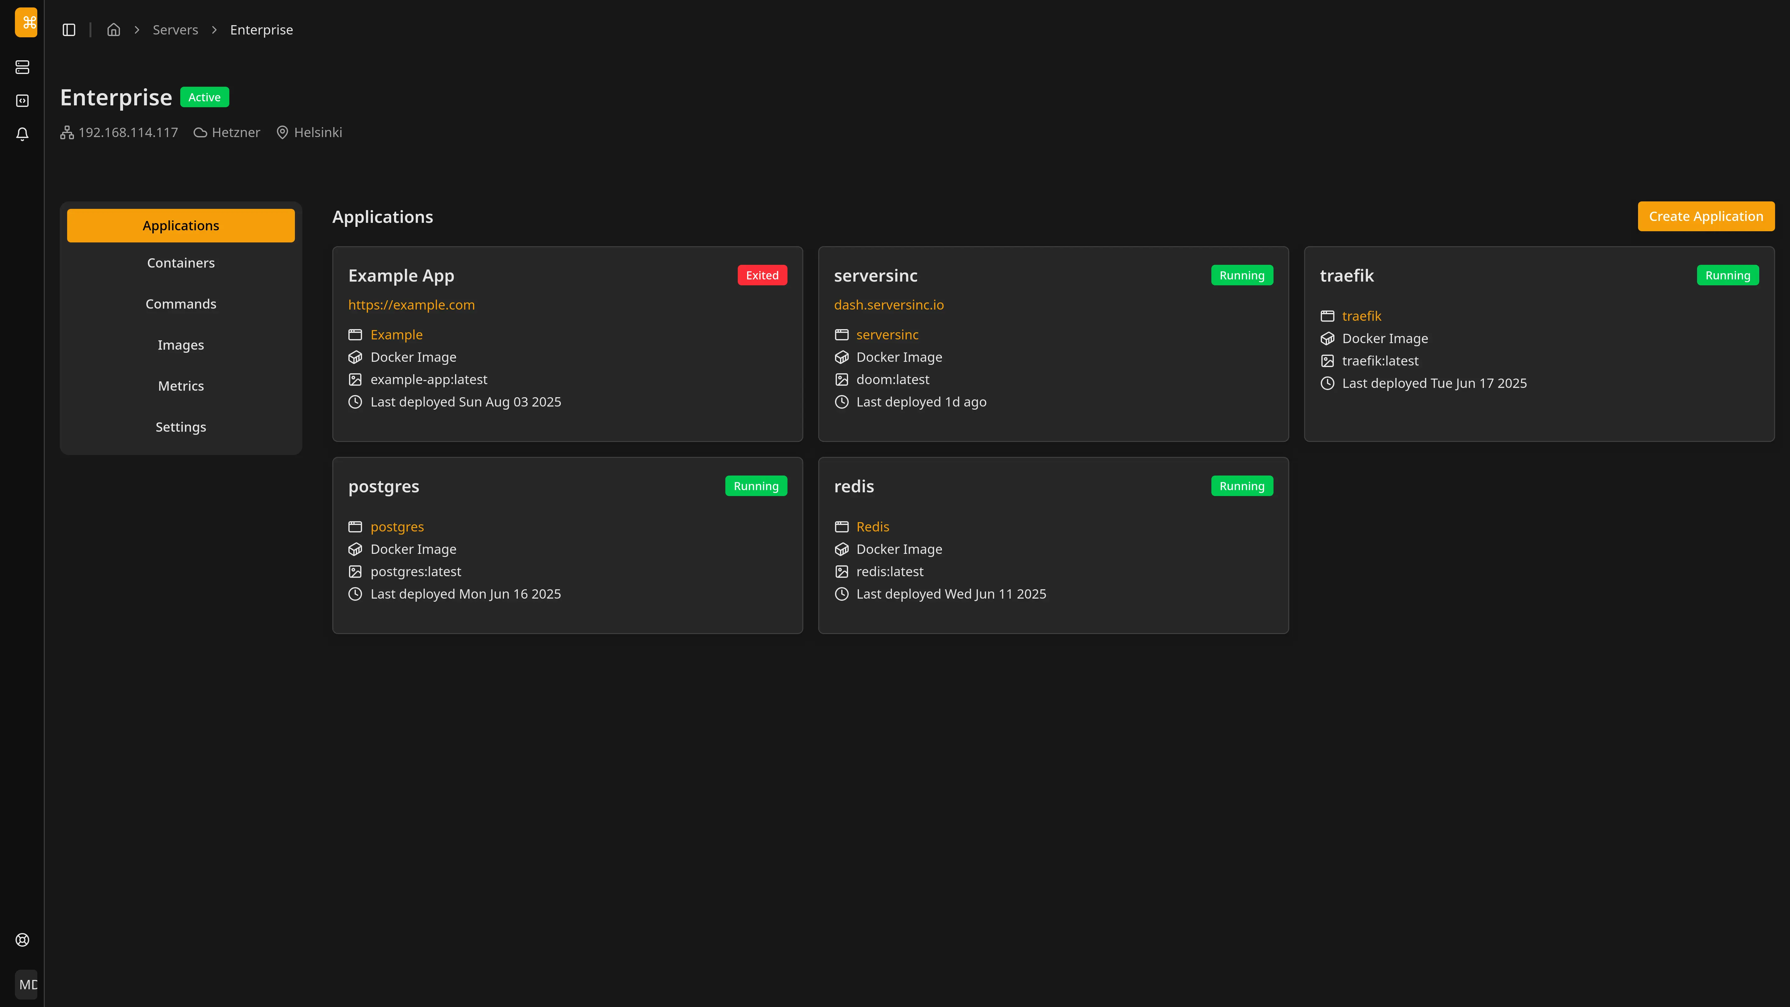Screen dimensions: 1790x1007
Task: Open the server Settings section
Action: coord(181,427)
